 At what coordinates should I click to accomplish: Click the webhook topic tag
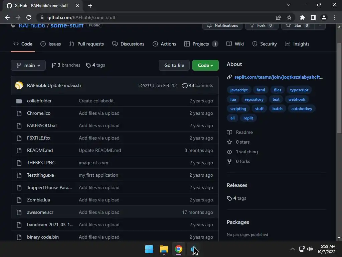click(297, 99)
